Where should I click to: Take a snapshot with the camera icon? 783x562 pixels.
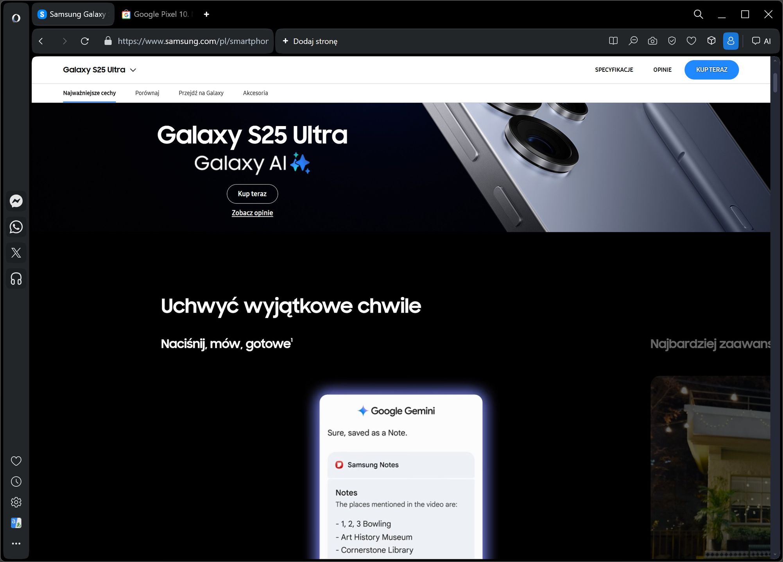tap(652, 41)
